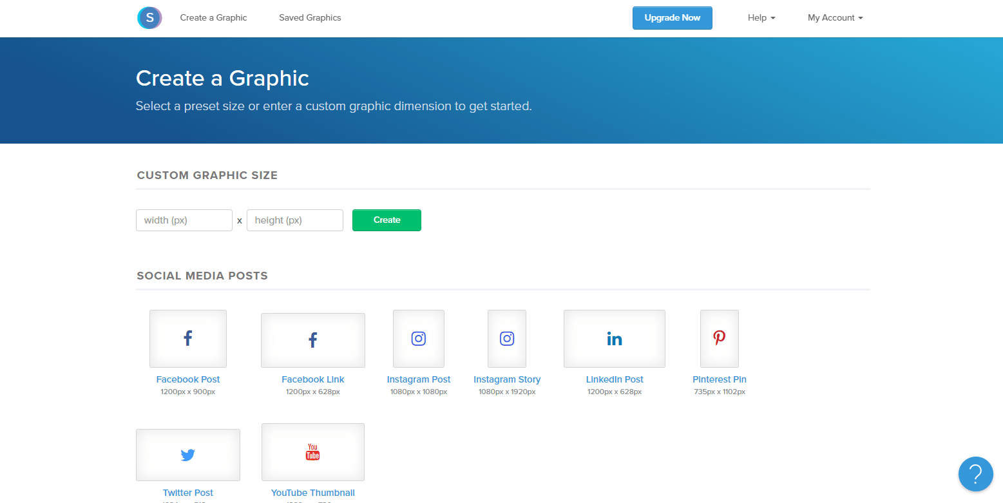The image size is (1003, 503).
Task: Open the help chat question-mark bubble
Action: pyautogui.click(x=975, y=474)
